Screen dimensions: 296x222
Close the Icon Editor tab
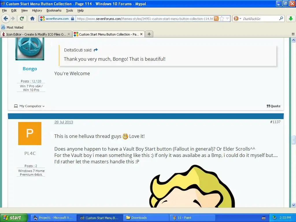69,34
